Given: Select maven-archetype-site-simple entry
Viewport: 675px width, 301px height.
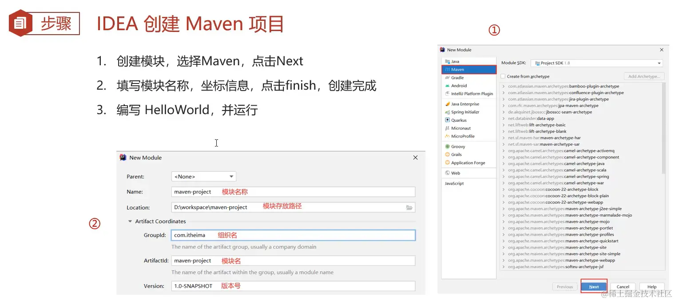Looking at the screenshot, I should (x=564, y=254).
